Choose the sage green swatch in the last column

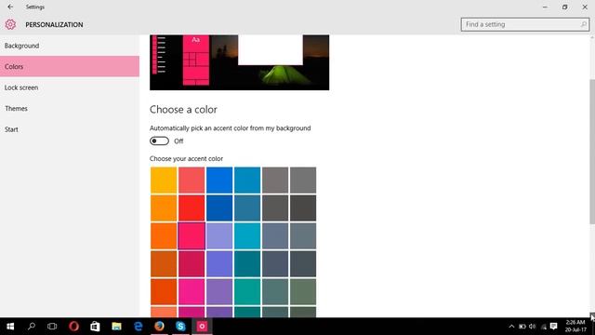coord(303,291)
